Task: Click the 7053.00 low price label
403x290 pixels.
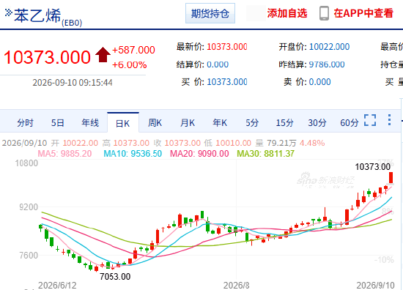Action: [115, 277]
